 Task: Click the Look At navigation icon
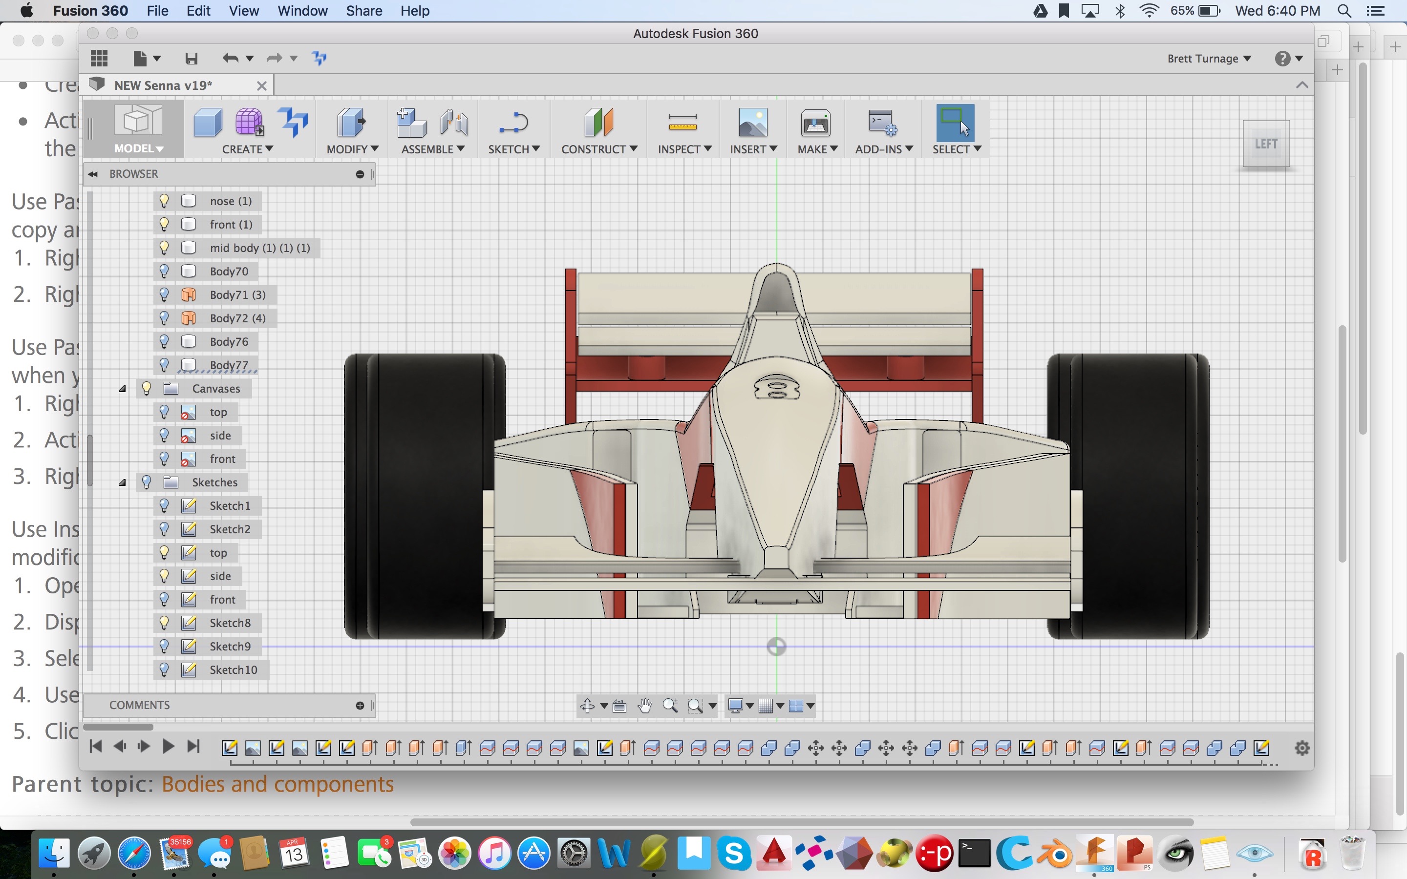(619, 706)
